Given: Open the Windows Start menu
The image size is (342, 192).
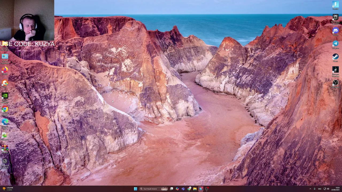Looking at the screenshot, I should tap(135, 189).
